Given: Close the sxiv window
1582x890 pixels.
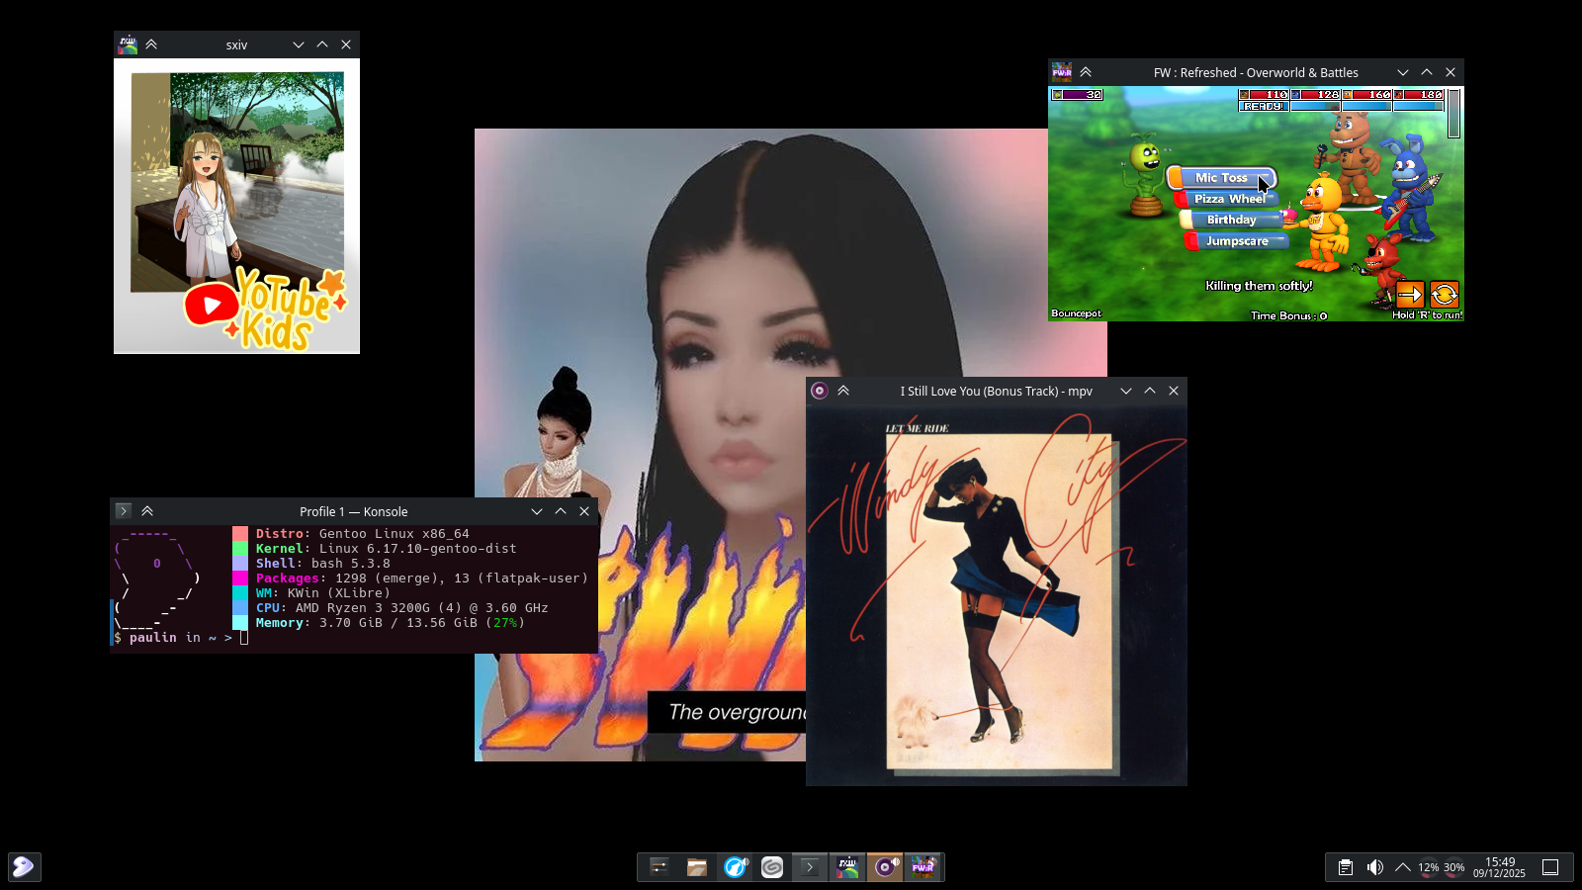Looking at the screenshot, I should [x=346, y=44].
